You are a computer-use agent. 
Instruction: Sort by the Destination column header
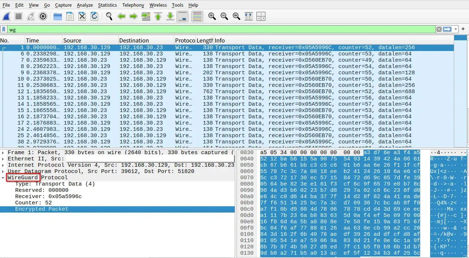coord(146,40)
